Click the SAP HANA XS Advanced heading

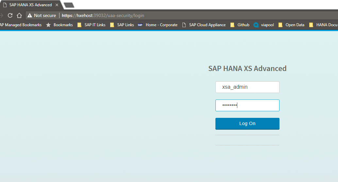point(247,68)
